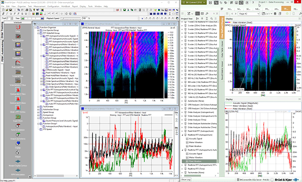The height and width of the screenshot is (182, 302).
Task: Open the Measurement menu
Action: click(39, 7)
